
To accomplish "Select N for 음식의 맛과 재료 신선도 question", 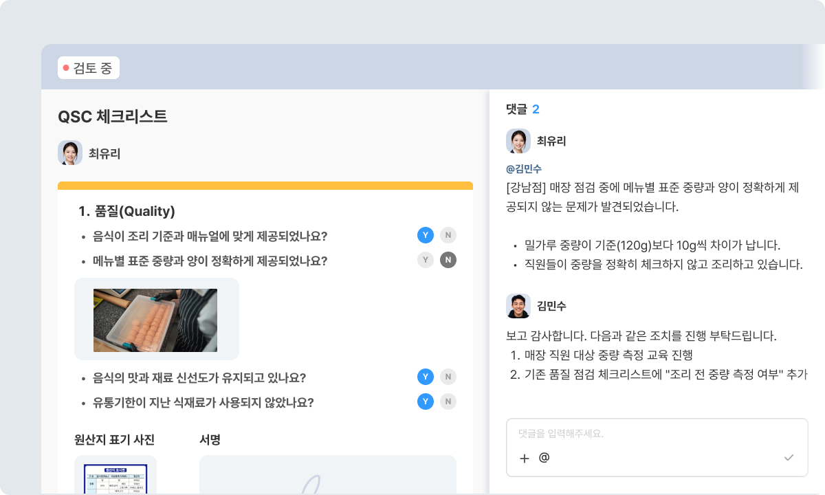I will 448,377.
